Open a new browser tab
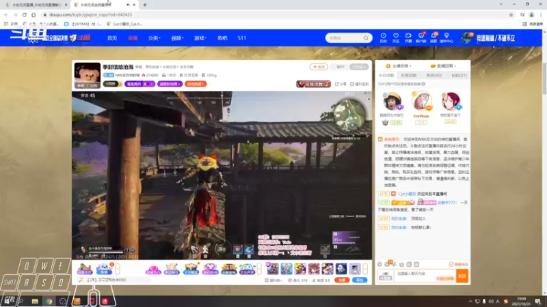The width and height of the screenshot is (547, 307). coord(145,5)
